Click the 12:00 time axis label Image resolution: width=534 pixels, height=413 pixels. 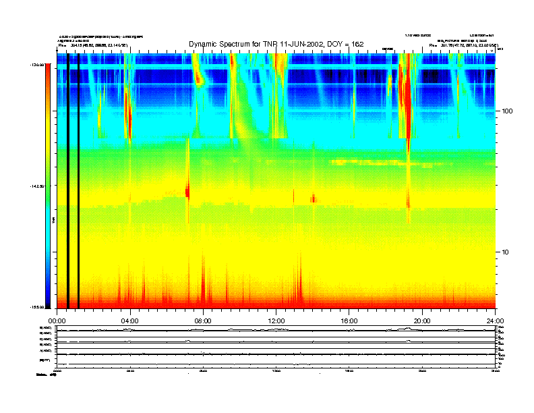pyautogui.click(x=276, y=321)
